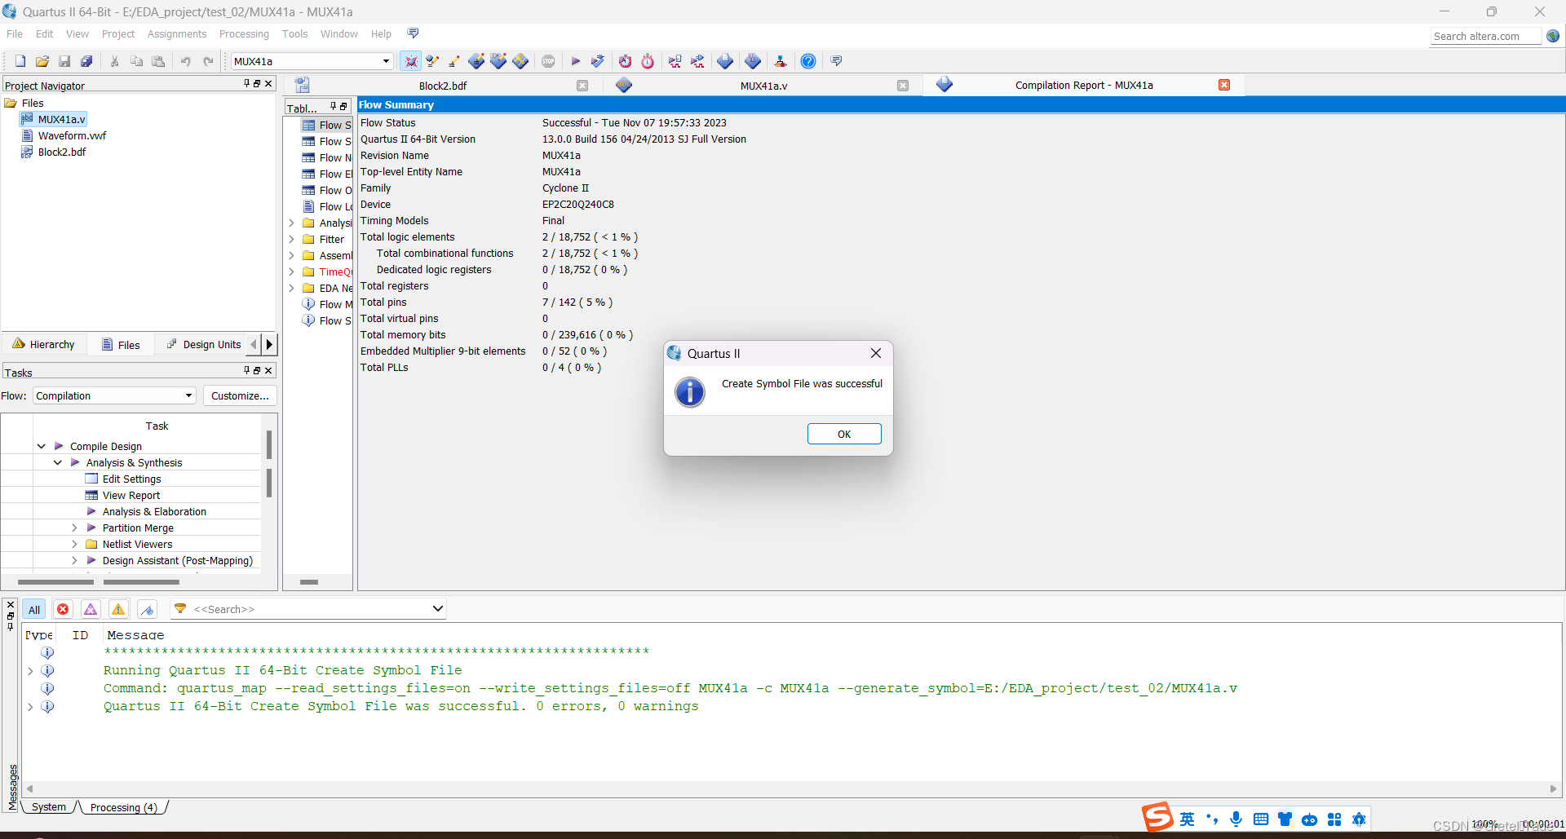Click OK in the Quartus II dialog
Image resolution: width=1566 pixels, height=839 pixels.
pyautogui.click(x=844, y=434)
